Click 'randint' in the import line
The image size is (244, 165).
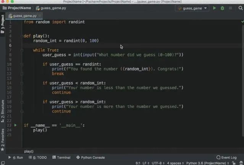tap(77, 22)
